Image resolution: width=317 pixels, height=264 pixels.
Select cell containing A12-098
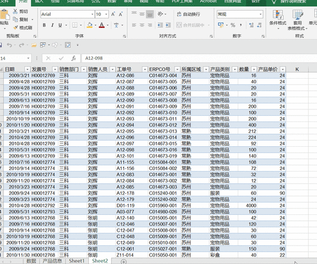[x=132, y=149]
